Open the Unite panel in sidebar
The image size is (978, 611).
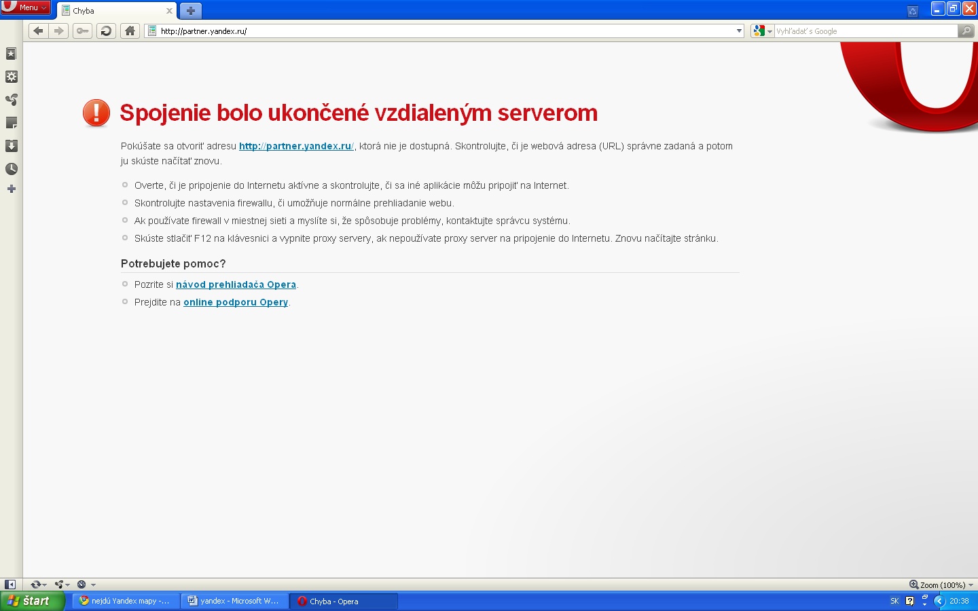pyautogui.click(x=11, y=100)
